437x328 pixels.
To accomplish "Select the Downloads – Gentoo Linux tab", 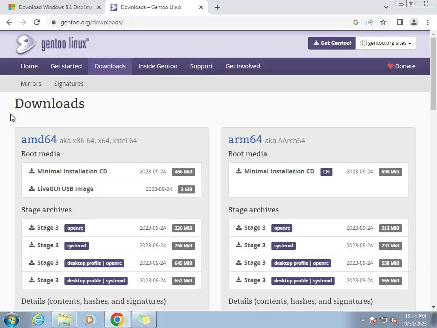I will [156, 7].
